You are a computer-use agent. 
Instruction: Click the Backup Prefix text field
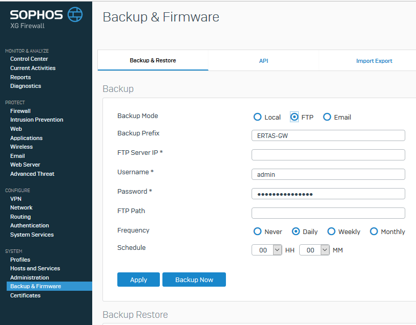coord(328,135)
